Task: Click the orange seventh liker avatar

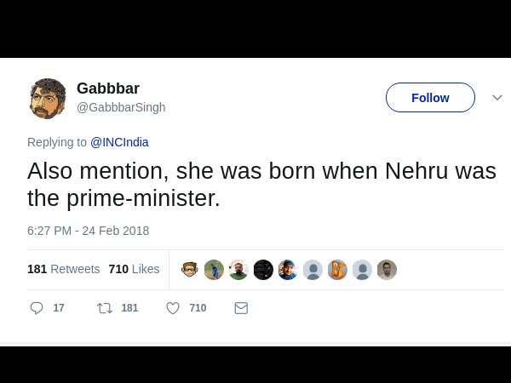Action: [x=337, y=270]
